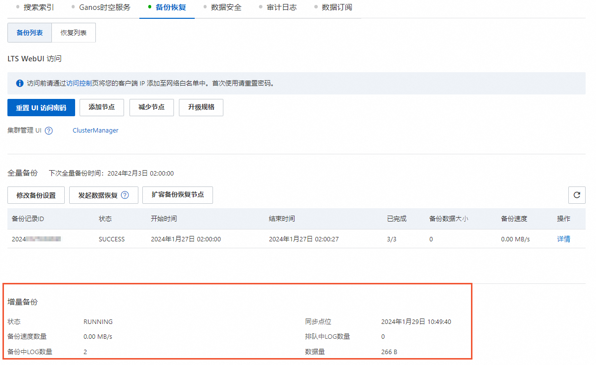Click the 备份数据大小 column header
Screen dimensions: 596x365
tap(449, 219)
